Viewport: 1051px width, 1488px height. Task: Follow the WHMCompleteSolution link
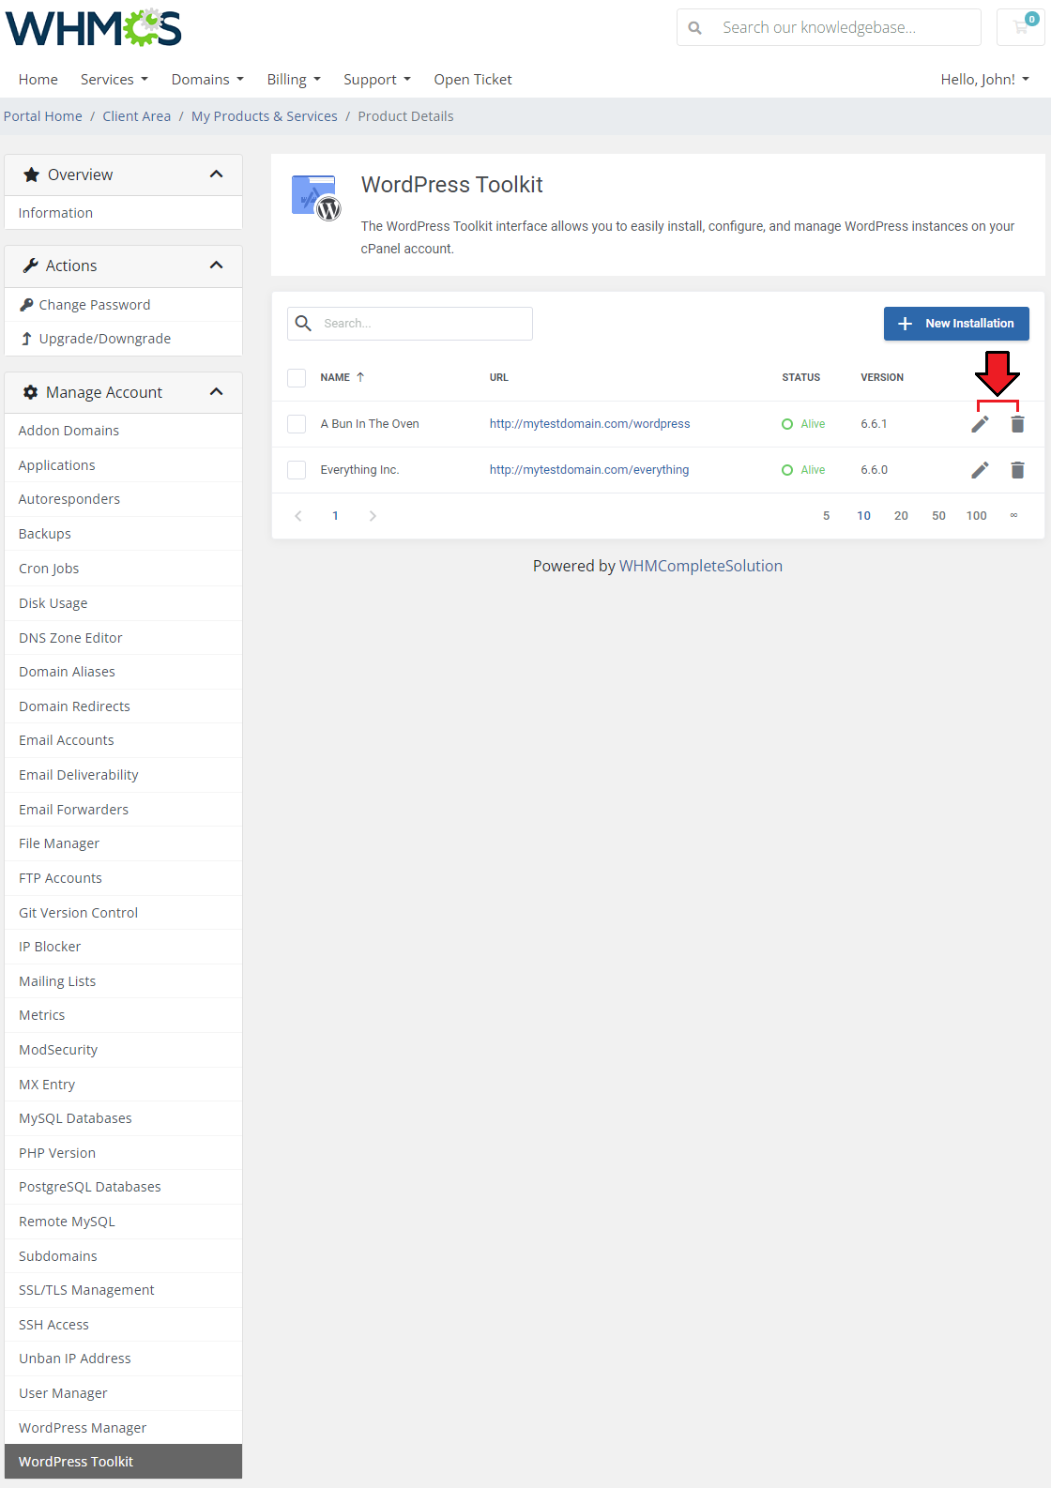tap(701, 566)
